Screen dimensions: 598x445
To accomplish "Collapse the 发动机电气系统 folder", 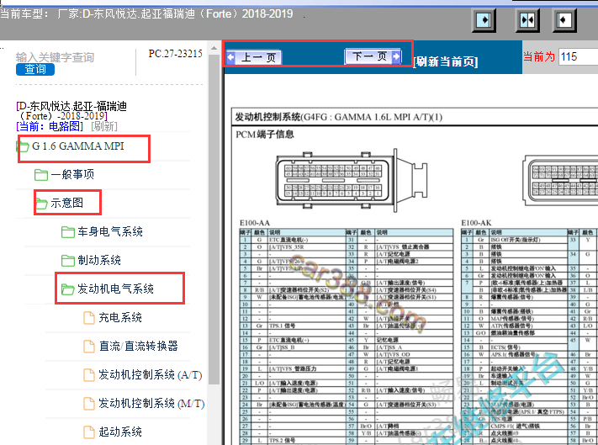I will click(115, 289).
